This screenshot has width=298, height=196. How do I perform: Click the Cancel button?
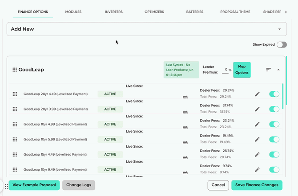coord(218,185)
